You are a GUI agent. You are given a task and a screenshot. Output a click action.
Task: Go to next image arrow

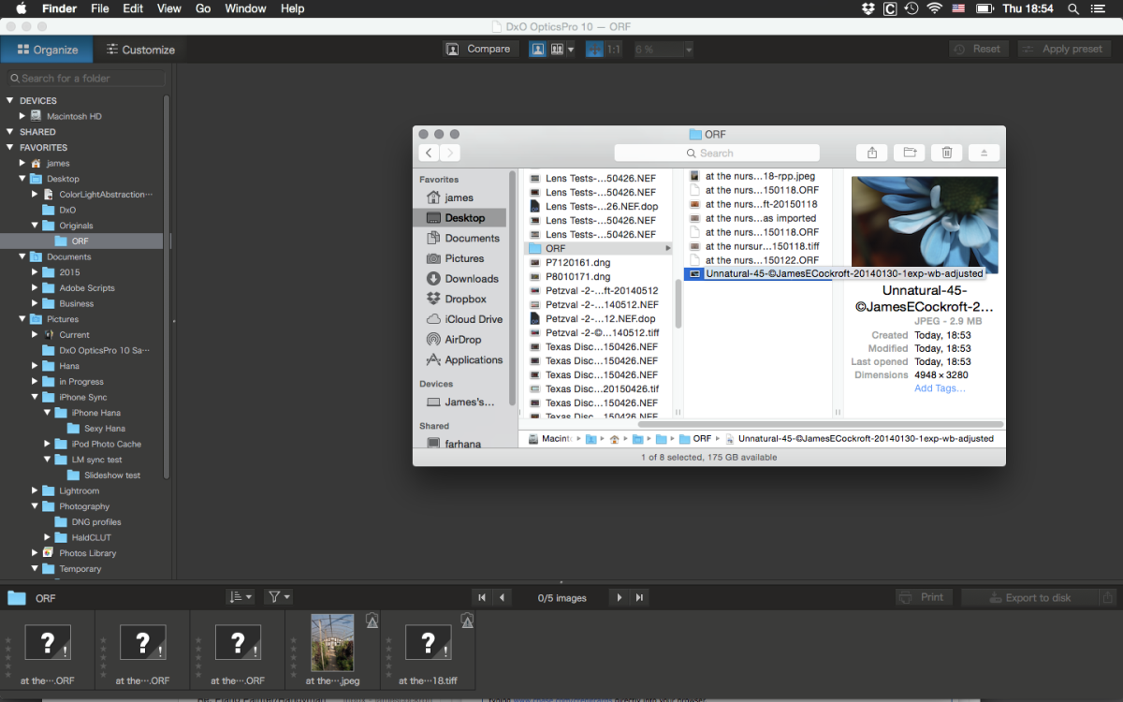pos(619,597)
